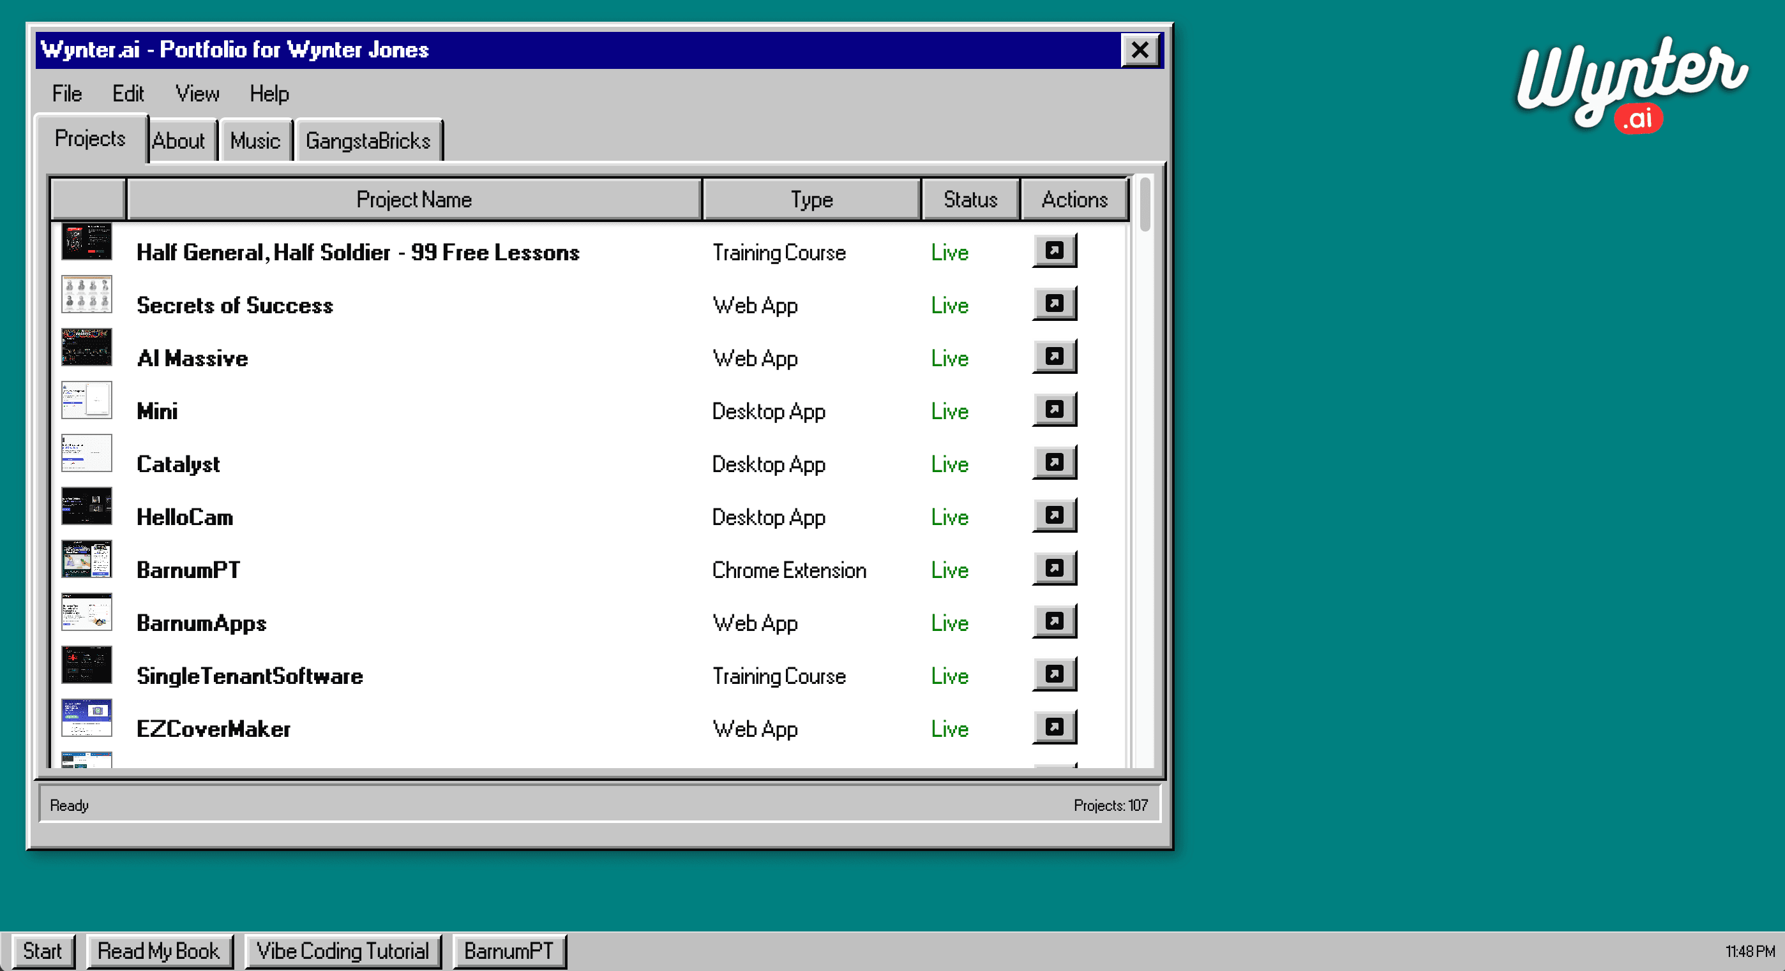The height and width of the screenshot is (971, 1785).
Task: Click the EZCoverMaker thumbnail
Action: (87, 718)
